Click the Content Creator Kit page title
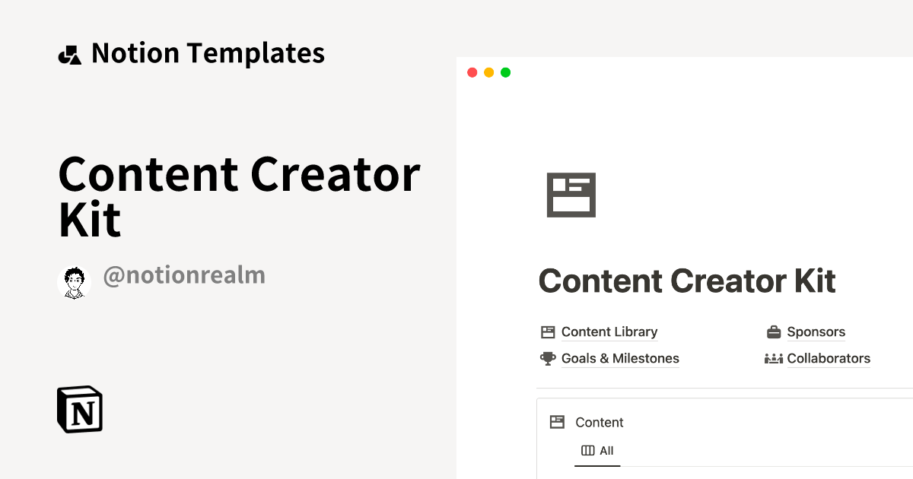The width and height of the screenshot is (913, 479). point(686,281)
